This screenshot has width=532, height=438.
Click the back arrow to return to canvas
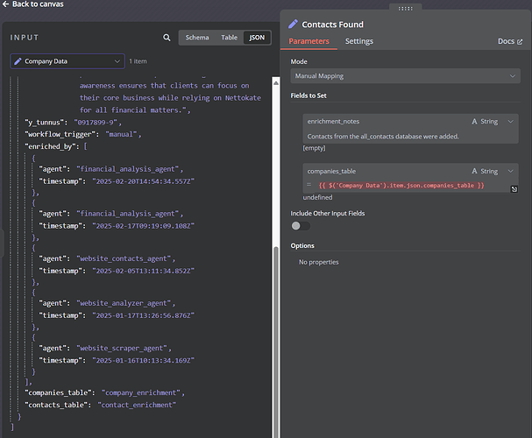(x=5, y=4)
